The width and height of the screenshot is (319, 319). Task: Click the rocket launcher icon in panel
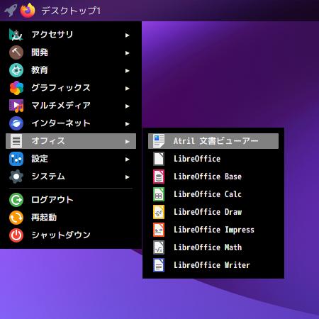pyautogui.click(x=11, y=11)
